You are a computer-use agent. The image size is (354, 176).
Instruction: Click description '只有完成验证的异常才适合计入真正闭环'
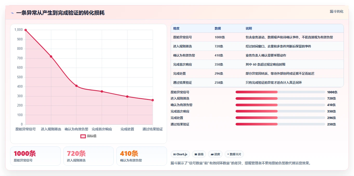tap(274, 83)
